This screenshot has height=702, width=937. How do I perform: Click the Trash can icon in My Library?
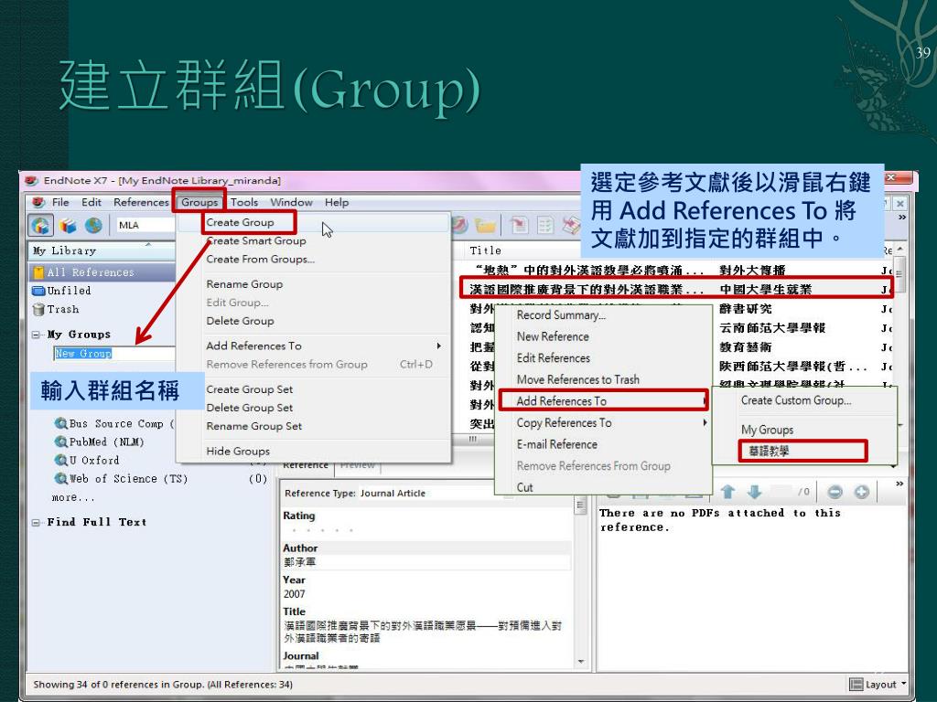pos(38,309)
